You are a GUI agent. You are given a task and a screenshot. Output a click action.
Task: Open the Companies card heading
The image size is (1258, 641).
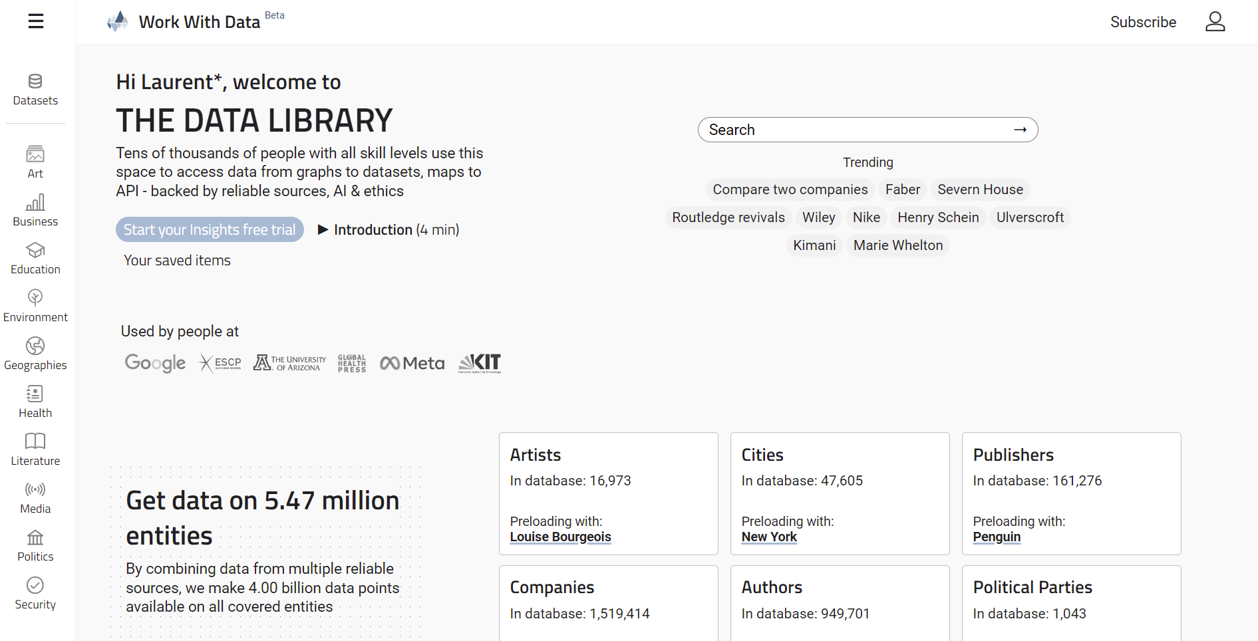click(552, 588)
